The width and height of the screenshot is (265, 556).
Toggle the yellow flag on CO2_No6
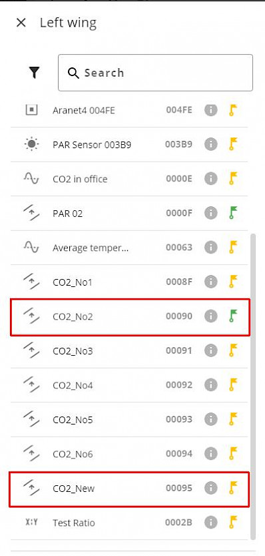233,453
